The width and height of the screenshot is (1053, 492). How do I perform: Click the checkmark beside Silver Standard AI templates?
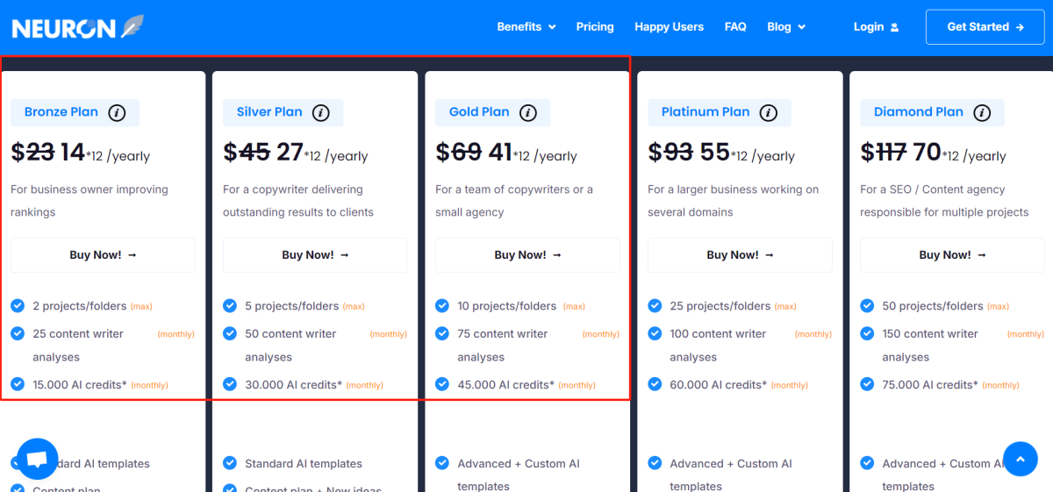click(230, 463)
